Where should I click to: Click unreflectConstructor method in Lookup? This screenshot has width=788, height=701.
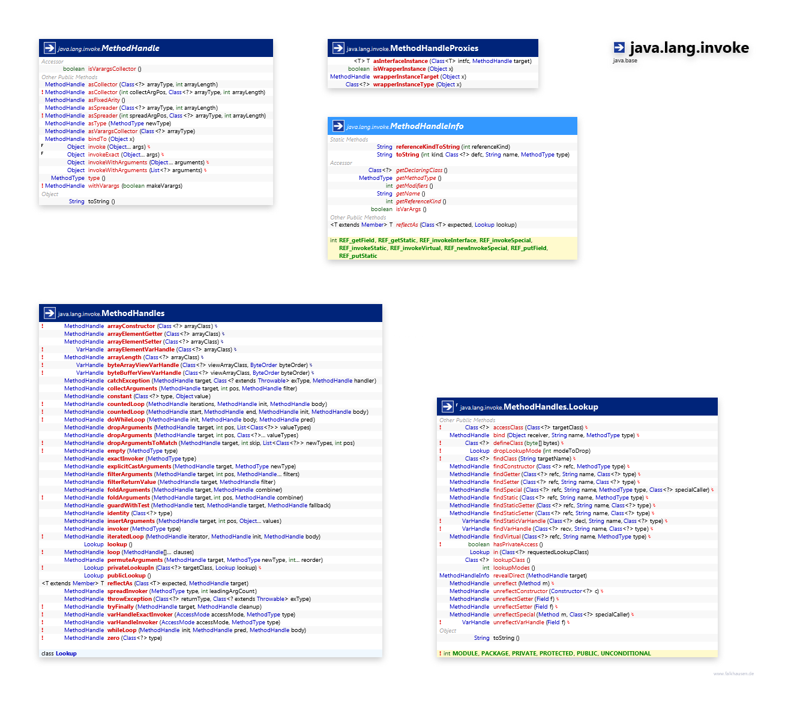520,591
